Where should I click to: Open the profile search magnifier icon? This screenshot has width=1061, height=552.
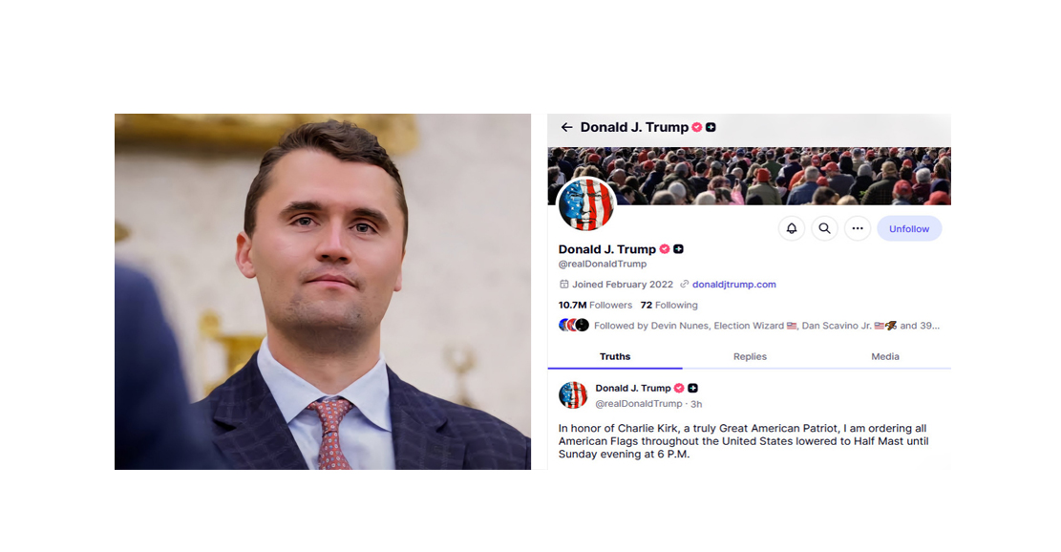(824, 228)
